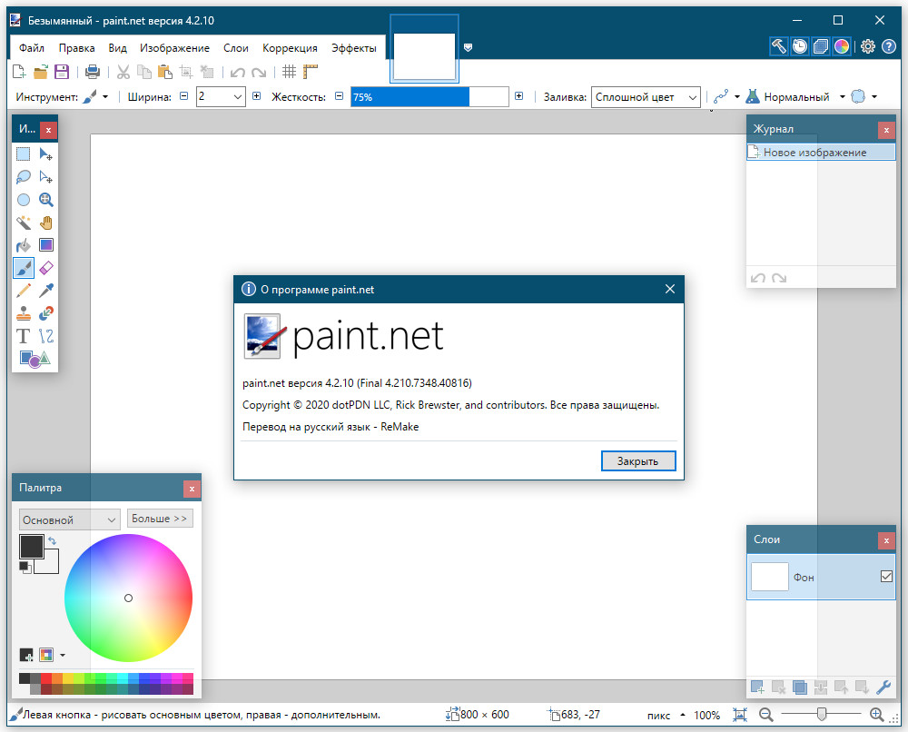Open the Нормальный blend mode dropdown
908x732 pixels.
pos(843,96)
